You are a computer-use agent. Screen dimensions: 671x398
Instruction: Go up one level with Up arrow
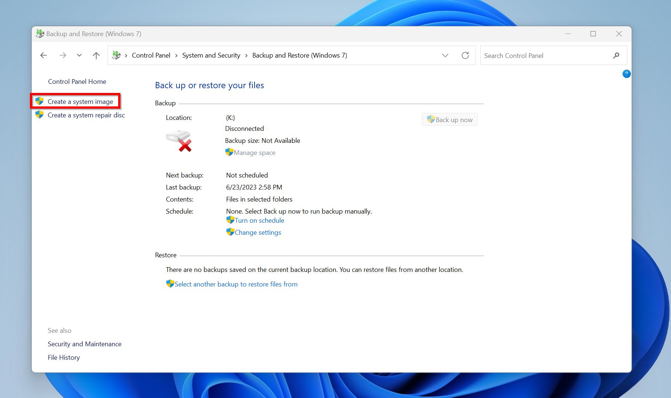pos(96,55)
